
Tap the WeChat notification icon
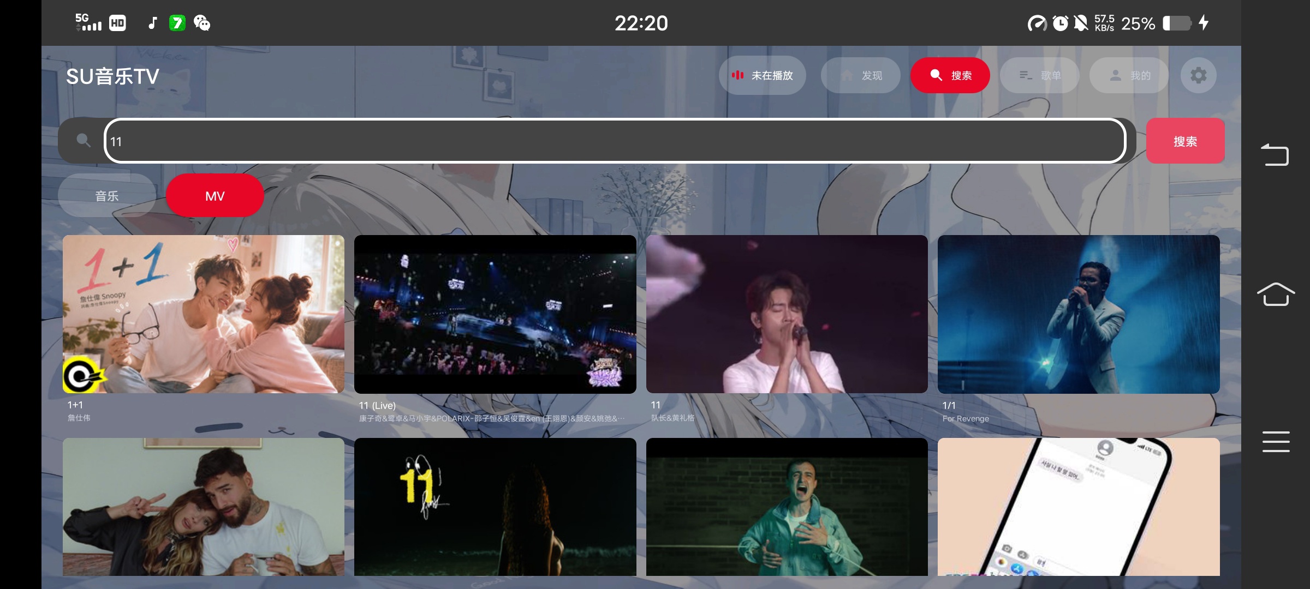pyautogui.click(x=202, y=23)
